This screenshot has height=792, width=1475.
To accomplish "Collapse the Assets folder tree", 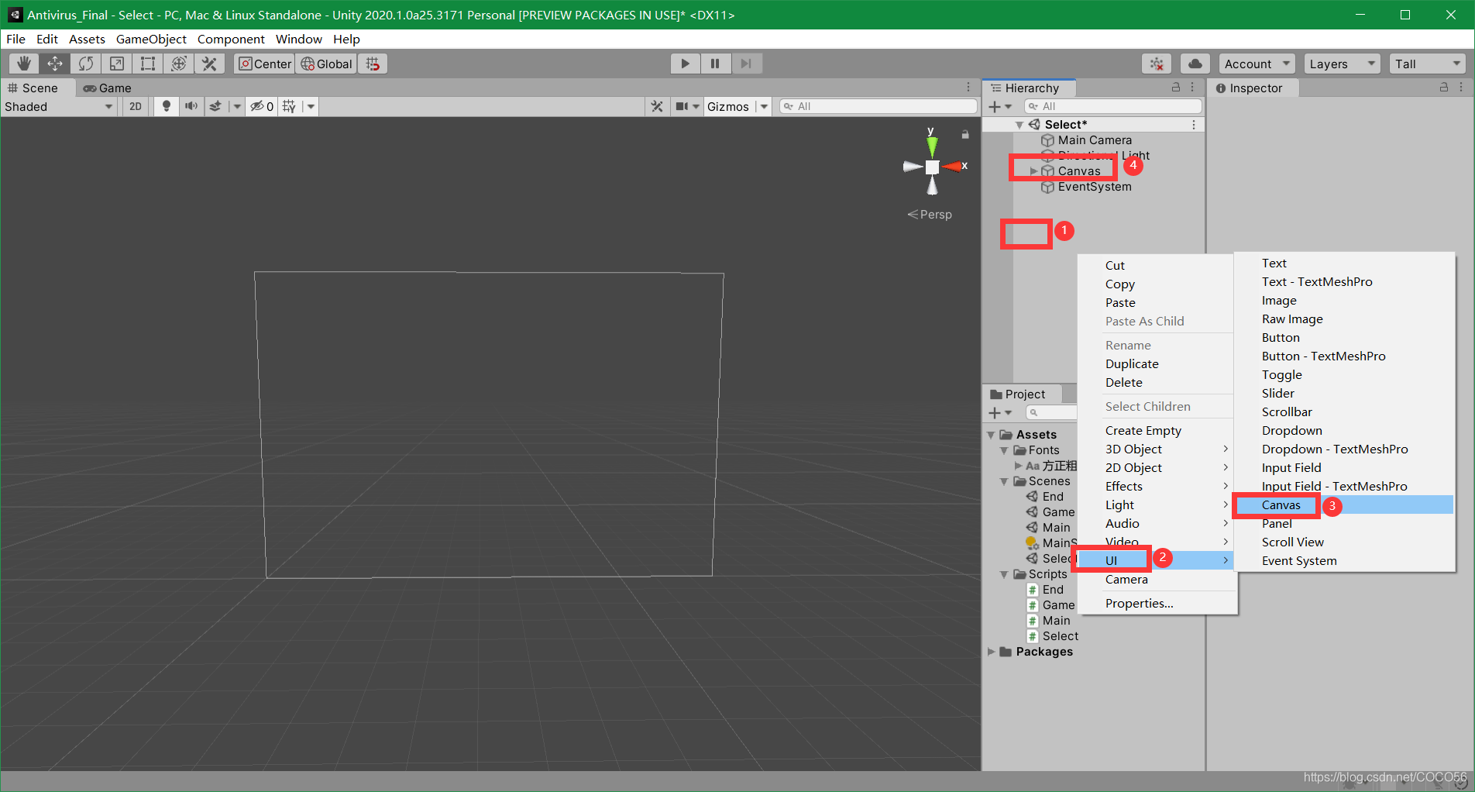I will [992, 434].
